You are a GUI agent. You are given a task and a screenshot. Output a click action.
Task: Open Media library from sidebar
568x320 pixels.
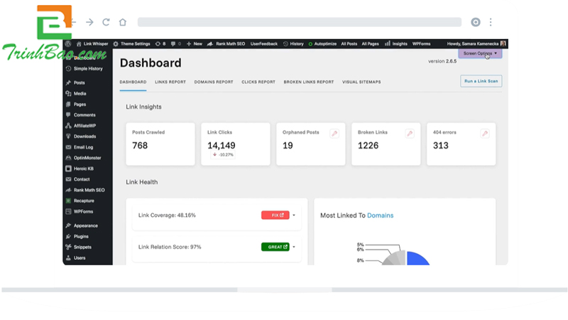[80, 93]
